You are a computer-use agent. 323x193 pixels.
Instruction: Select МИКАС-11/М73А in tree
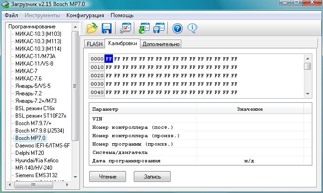(x=35, y=56)
